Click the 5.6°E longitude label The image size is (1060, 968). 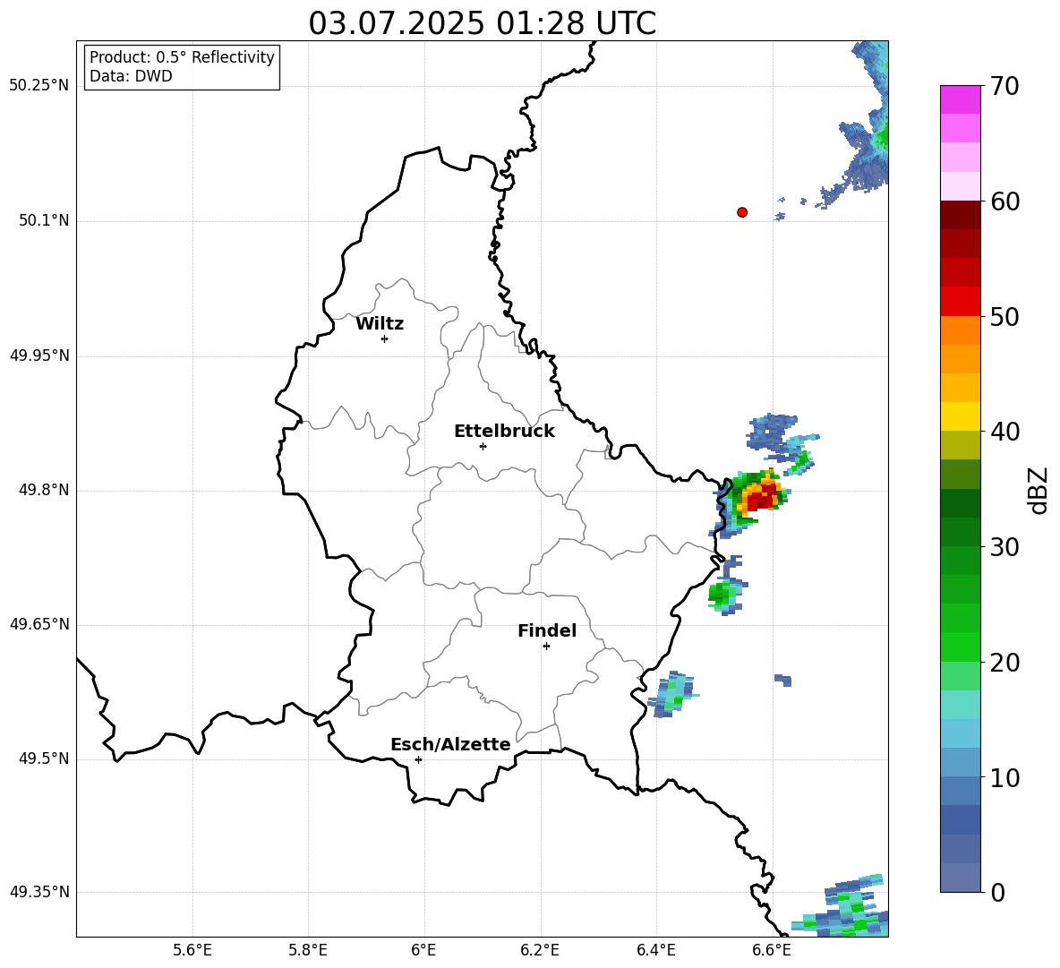[x=192, y=950]
